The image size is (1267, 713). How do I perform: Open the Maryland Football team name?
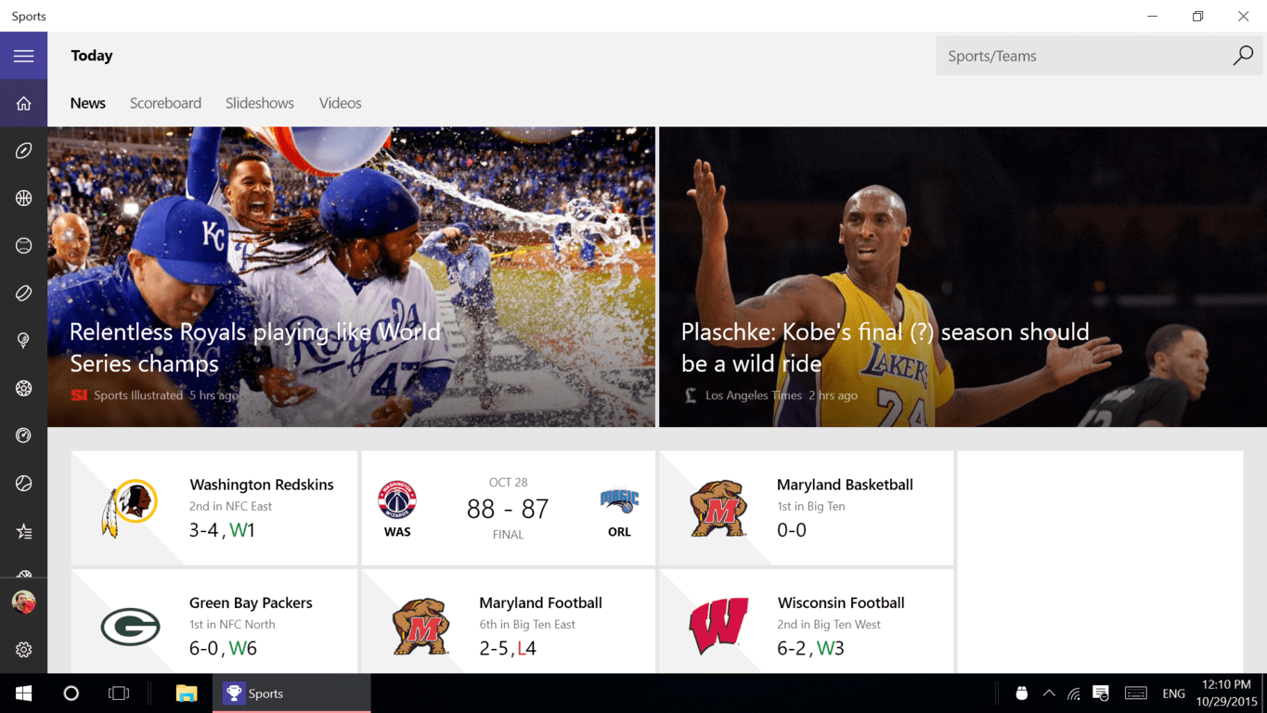(540, 603)
